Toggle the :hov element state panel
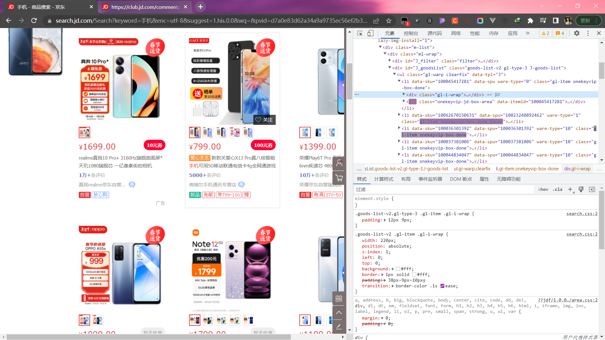605x340 pixels. coord(543,189)
